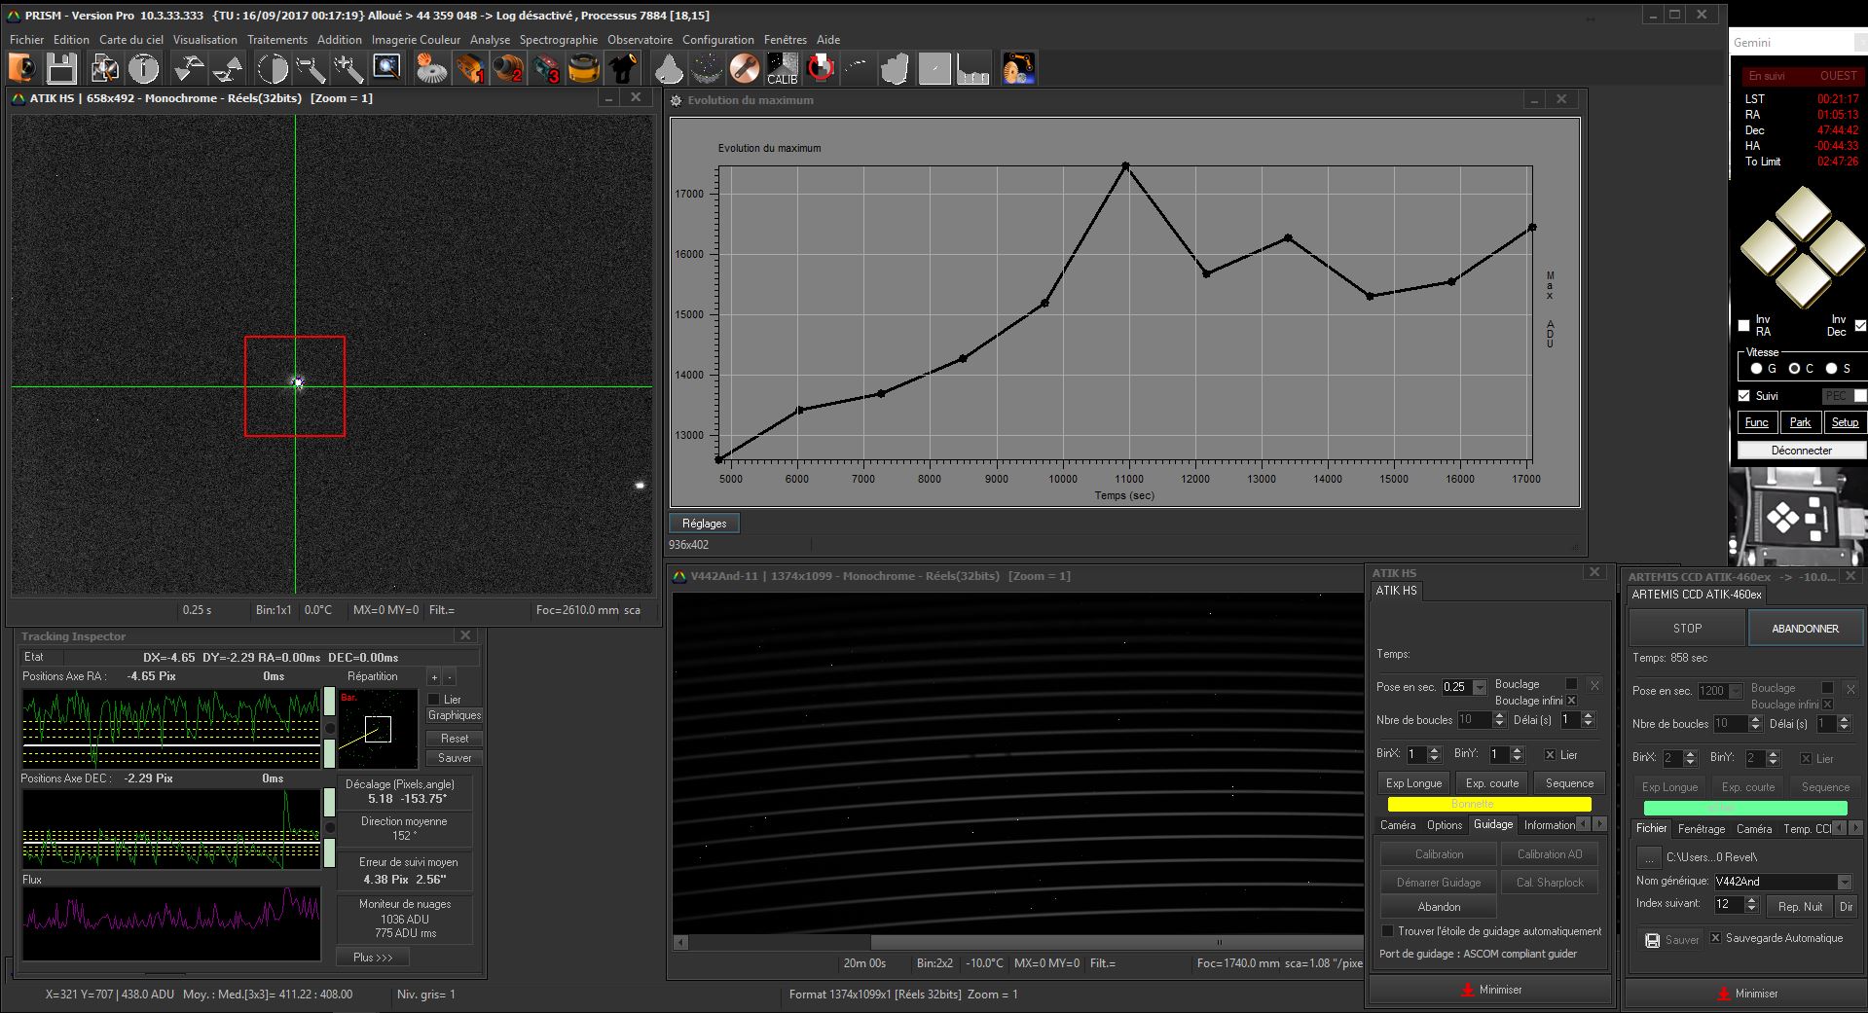The image size is (1868, 1013).
Task: Click the Déconnecter button in Gemini panel
Action: tap(1801, 451)
